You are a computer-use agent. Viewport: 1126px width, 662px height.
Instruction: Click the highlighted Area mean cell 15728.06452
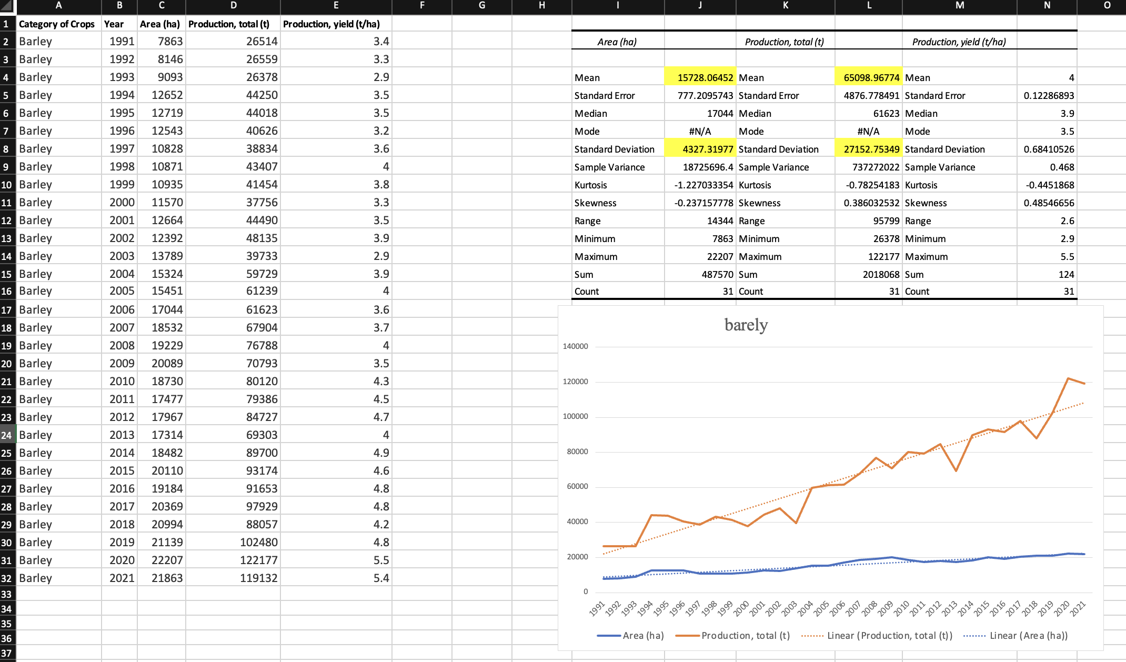(700, 78)
